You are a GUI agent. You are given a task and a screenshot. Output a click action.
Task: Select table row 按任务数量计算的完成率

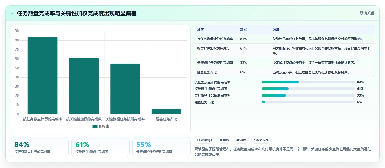[x=284, y=39]
